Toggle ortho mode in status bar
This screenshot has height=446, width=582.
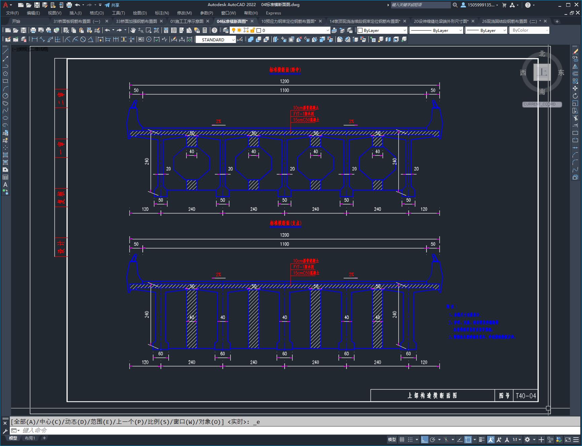point(425,439)
